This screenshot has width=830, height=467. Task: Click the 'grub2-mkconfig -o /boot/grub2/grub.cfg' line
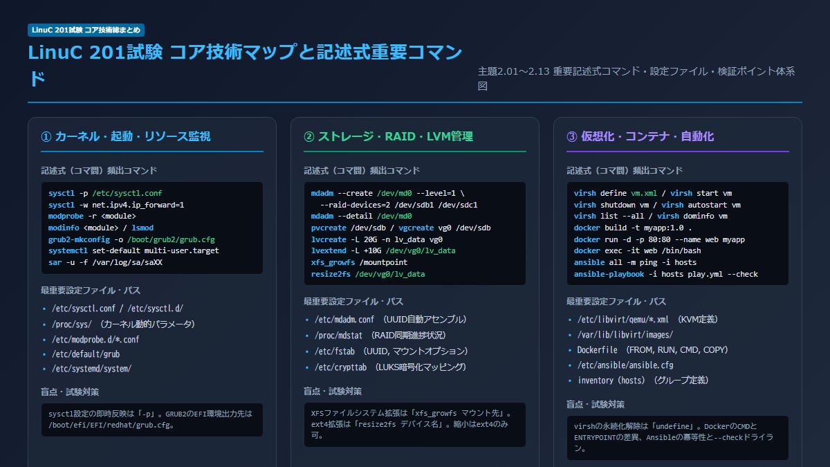coord(131,239)
